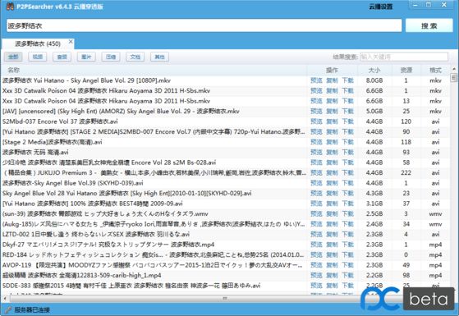Screen dimensions: 459x316
Task: Filter results by 文档
Action: (135, 57)
